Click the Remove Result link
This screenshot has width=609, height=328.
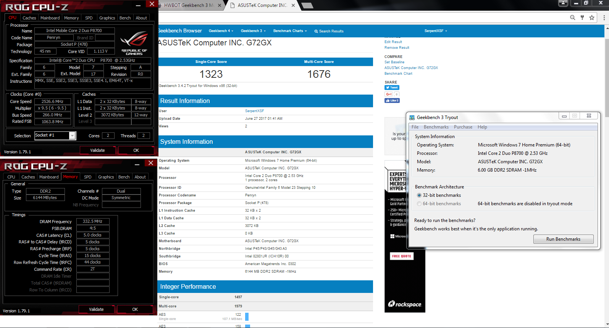tap(397, 48)
